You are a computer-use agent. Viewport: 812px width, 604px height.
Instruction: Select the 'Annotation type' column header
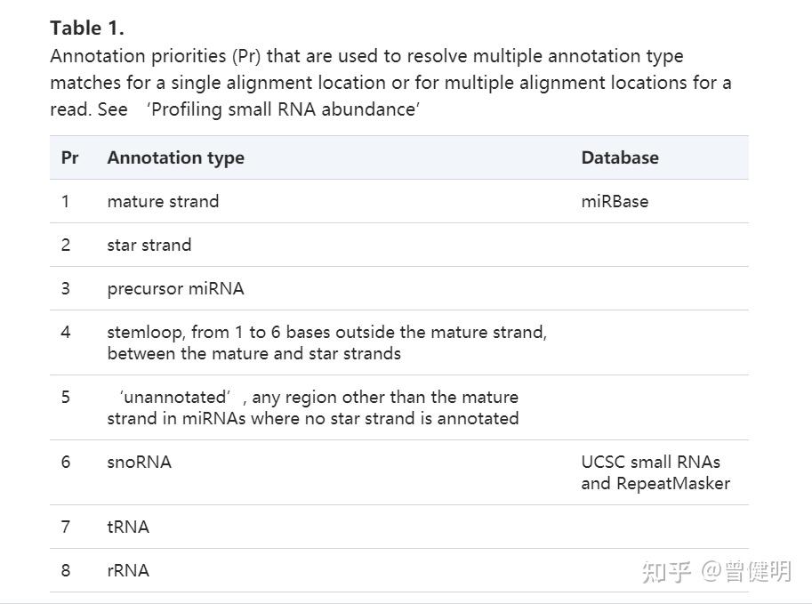pyautogui.click(x=175, y=157)
